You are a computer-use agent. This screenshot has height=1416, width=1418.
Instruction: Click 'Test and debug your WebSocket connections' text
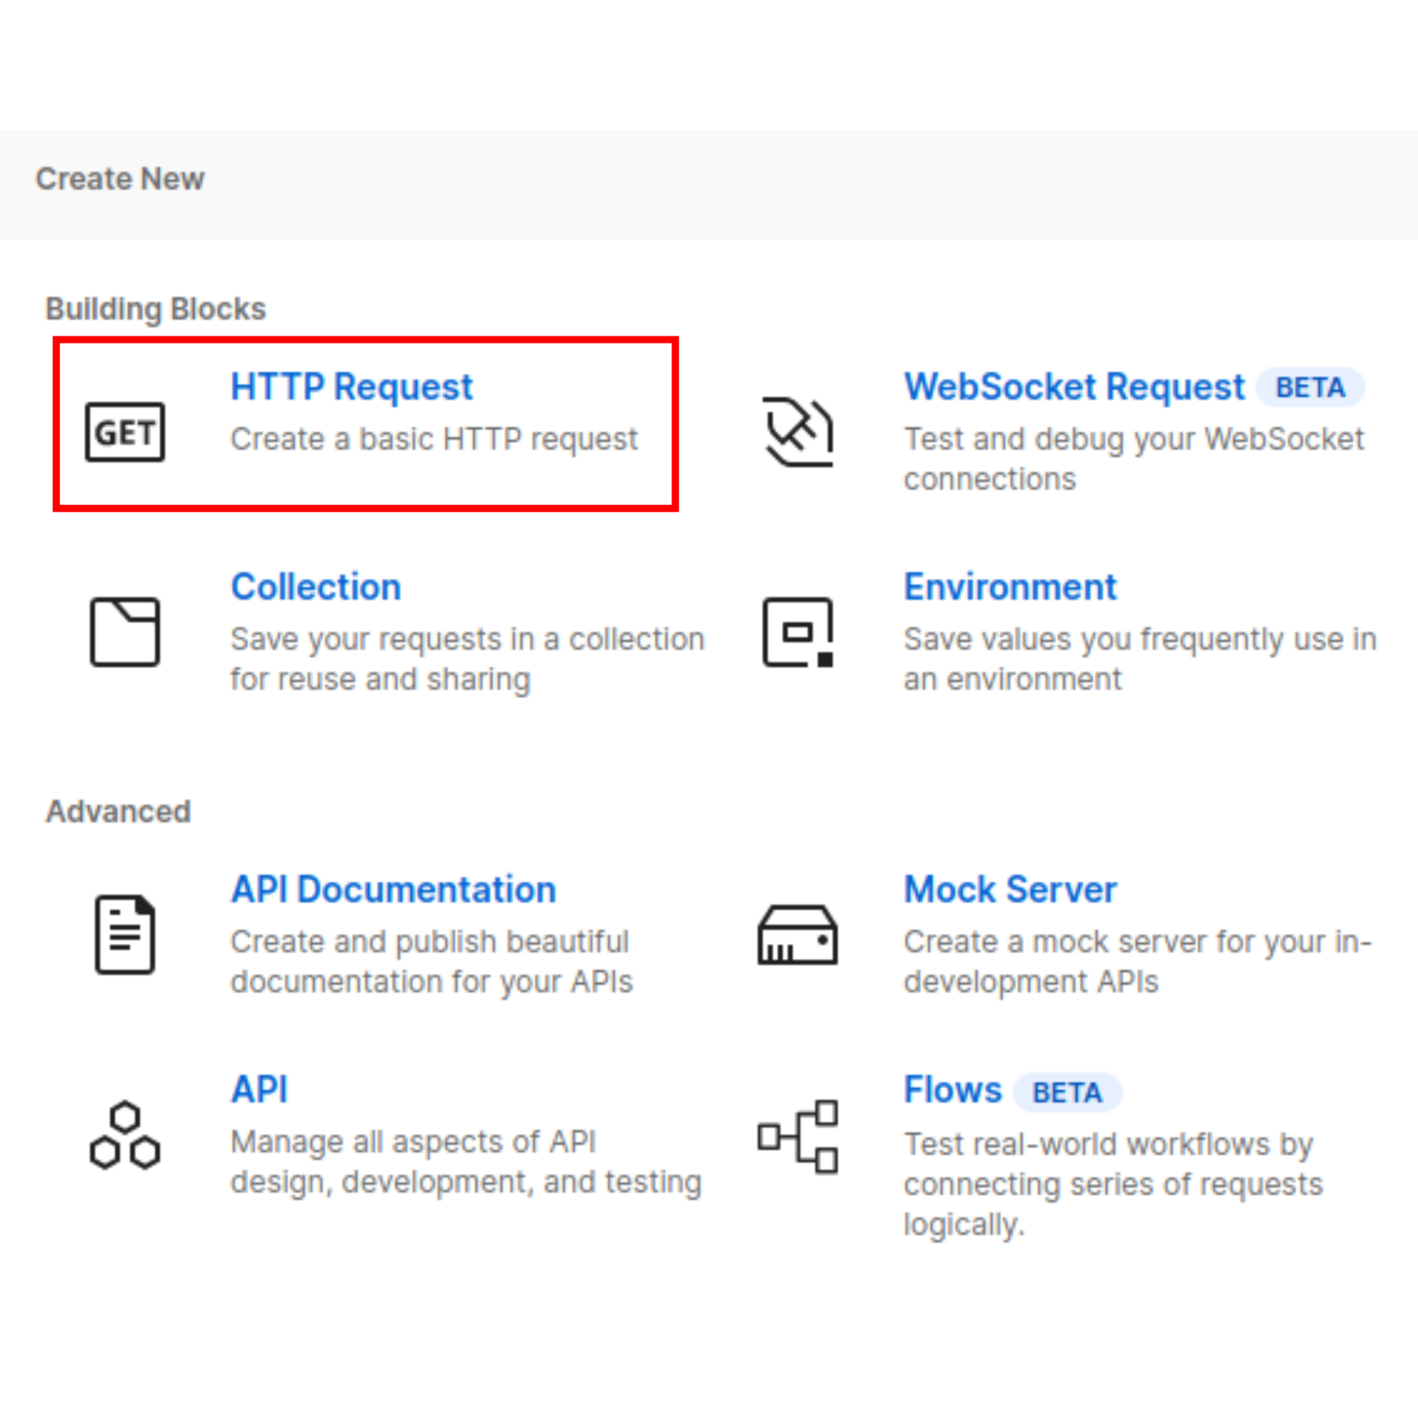pos(1133,459)
